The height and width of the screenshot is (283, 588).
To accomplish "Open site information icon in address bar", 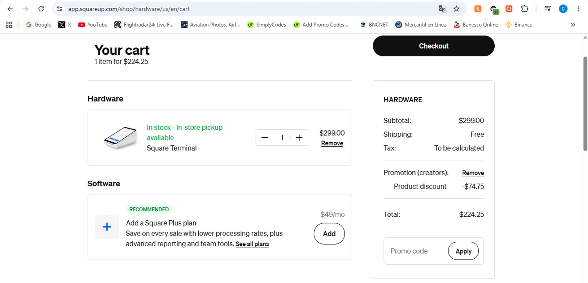I will click(x=59, y=9).
